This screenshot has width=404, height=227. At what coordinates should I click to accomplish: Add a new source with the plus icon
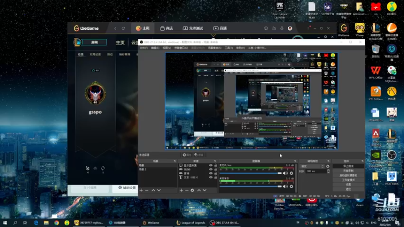click(x=181, y=190)
